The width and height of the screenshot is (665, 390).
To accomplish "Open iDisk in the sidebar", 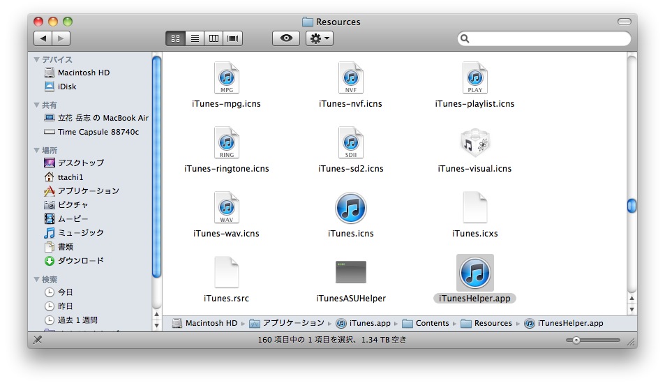I will pyautogui.click(x=67, y=87).
